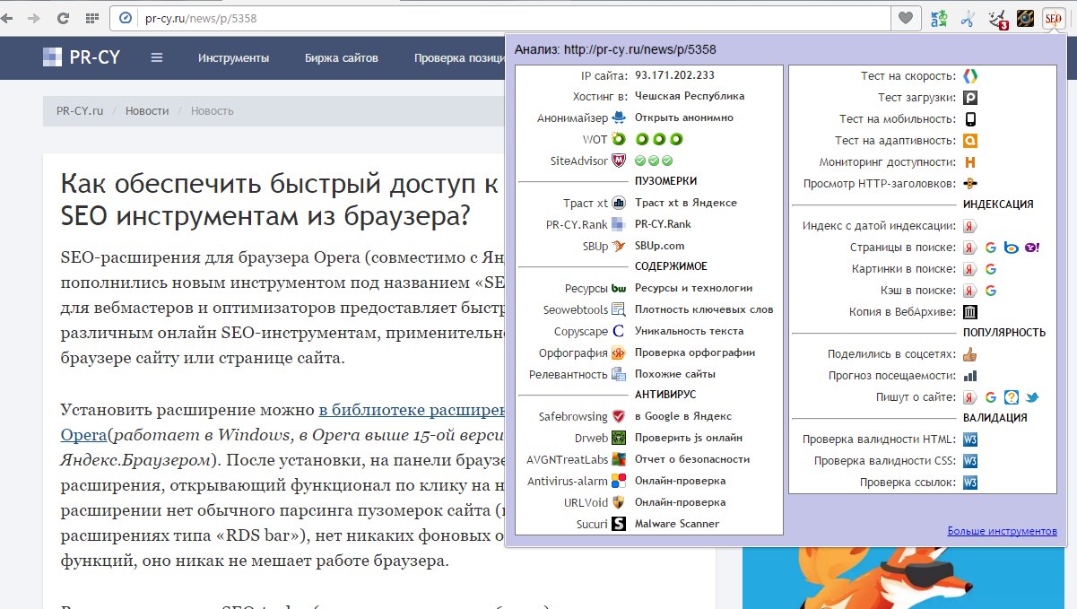Screen dimensions: 1077x609
Task: Click the SEO extension icon in toolbar
Action: coord(1053,18)
